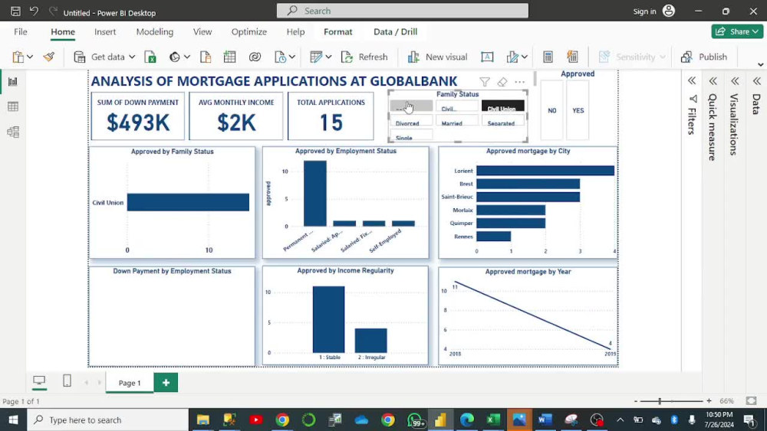Switch to the Data / Drill tab
The image size is (767, 431).
click(395, 31)
